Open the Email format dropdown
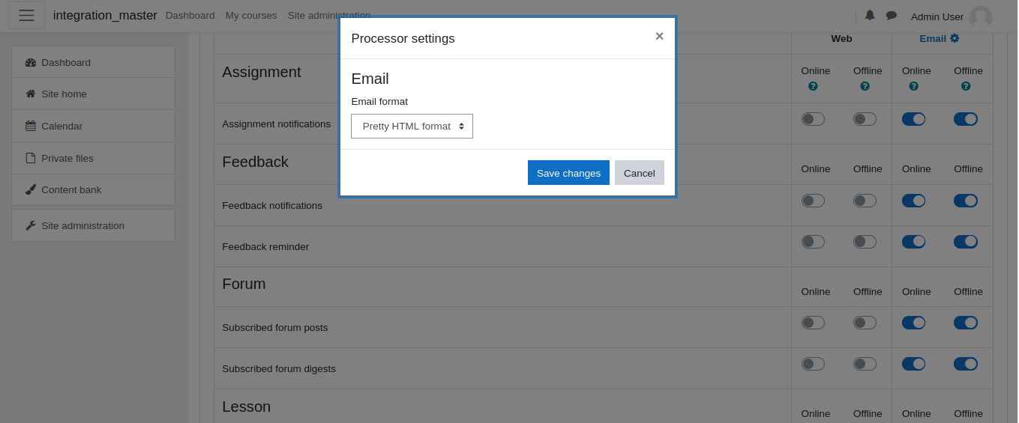The image size is (1019, 423). (412, 127)
